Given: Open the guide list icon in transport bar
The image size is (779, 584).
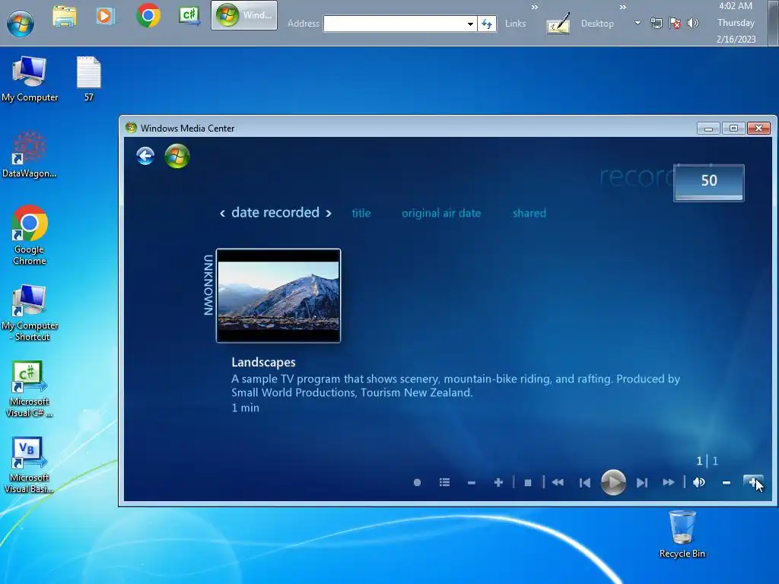Looking at the screenshot, I should point(444,482).
